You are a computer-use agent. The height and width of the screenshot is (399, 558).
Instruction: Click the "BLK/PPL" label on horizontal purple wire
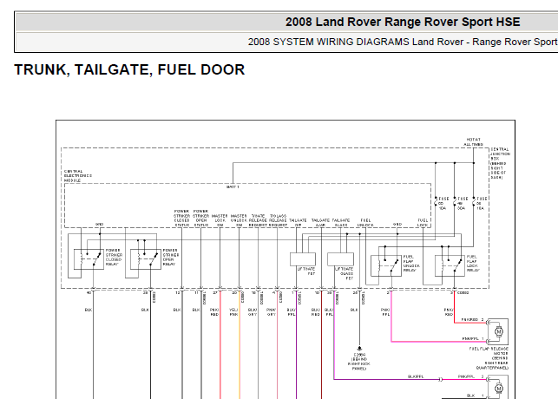tap(416, 376)
